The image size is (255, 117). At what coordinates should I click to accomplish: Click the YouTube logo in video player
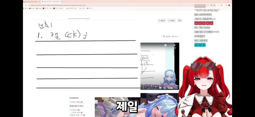coord(171,88)
